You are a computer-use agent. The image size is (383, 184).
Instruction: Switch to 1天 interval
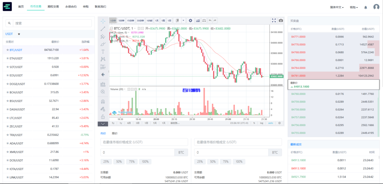157,21
